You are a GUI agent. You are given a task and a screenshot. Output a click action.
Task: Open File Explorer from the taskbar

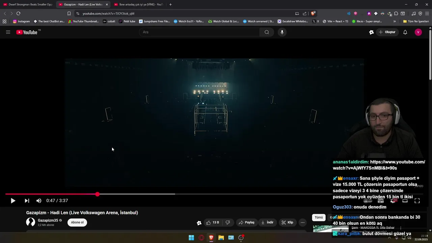click(221, 238)
